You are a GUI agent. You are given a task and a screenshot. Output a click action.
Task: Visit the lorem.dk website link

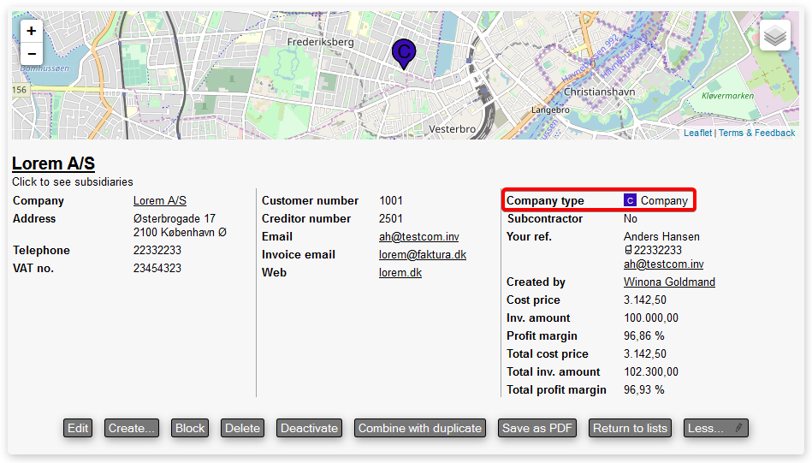400,273
